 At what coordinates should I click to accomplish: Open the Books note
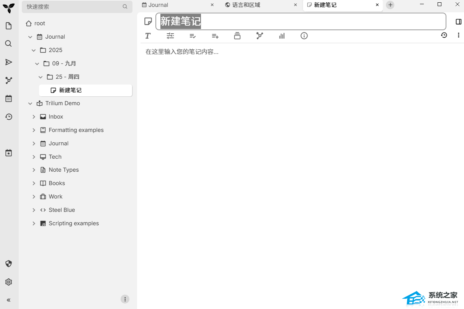57,183
